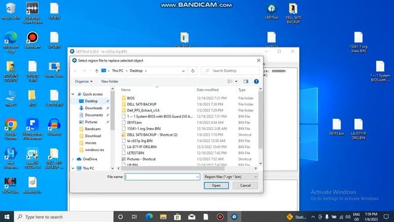Click the refresh button in address bar
The height and width of the screenshot is (222, 394).
[193, 71]
